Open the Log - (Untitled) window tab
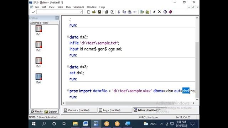Screen dimensions: 228x128 [115, 110]
